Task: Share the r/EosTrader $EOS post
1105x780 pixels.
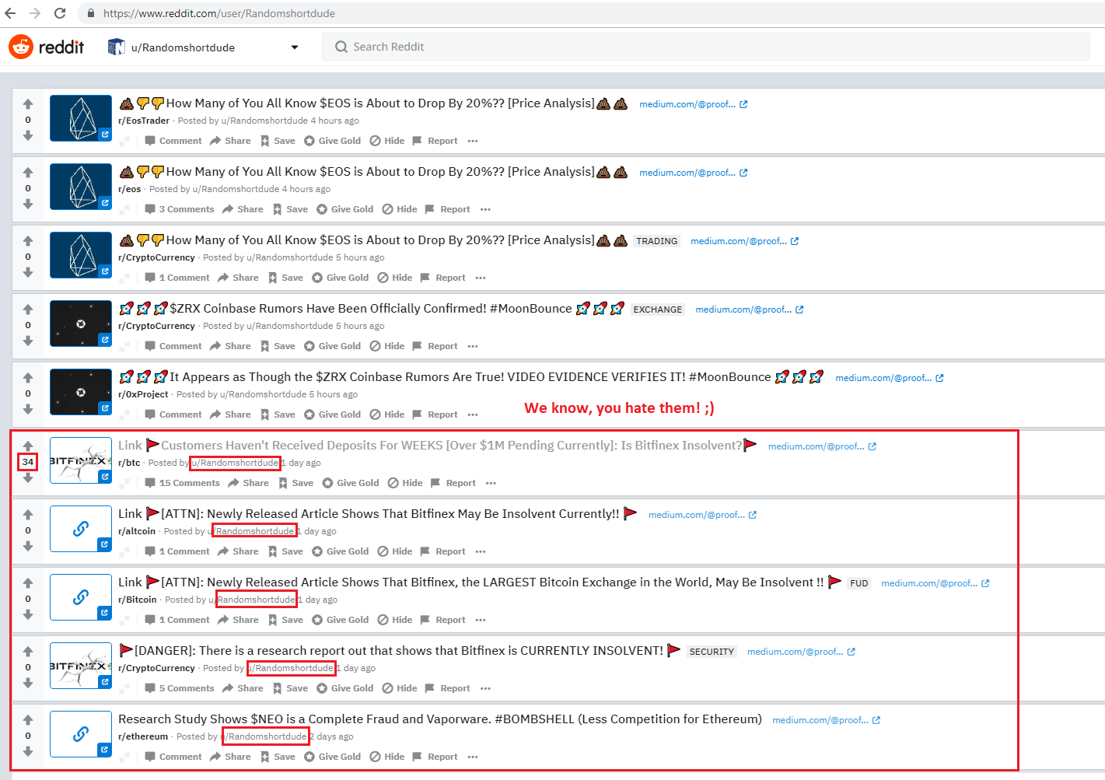Action: click(x=230, y=141)
